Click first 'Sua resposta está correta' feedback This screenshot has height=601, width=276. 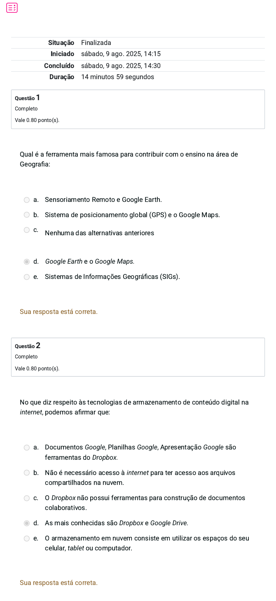pyautogui.click(x=58, y=312)
